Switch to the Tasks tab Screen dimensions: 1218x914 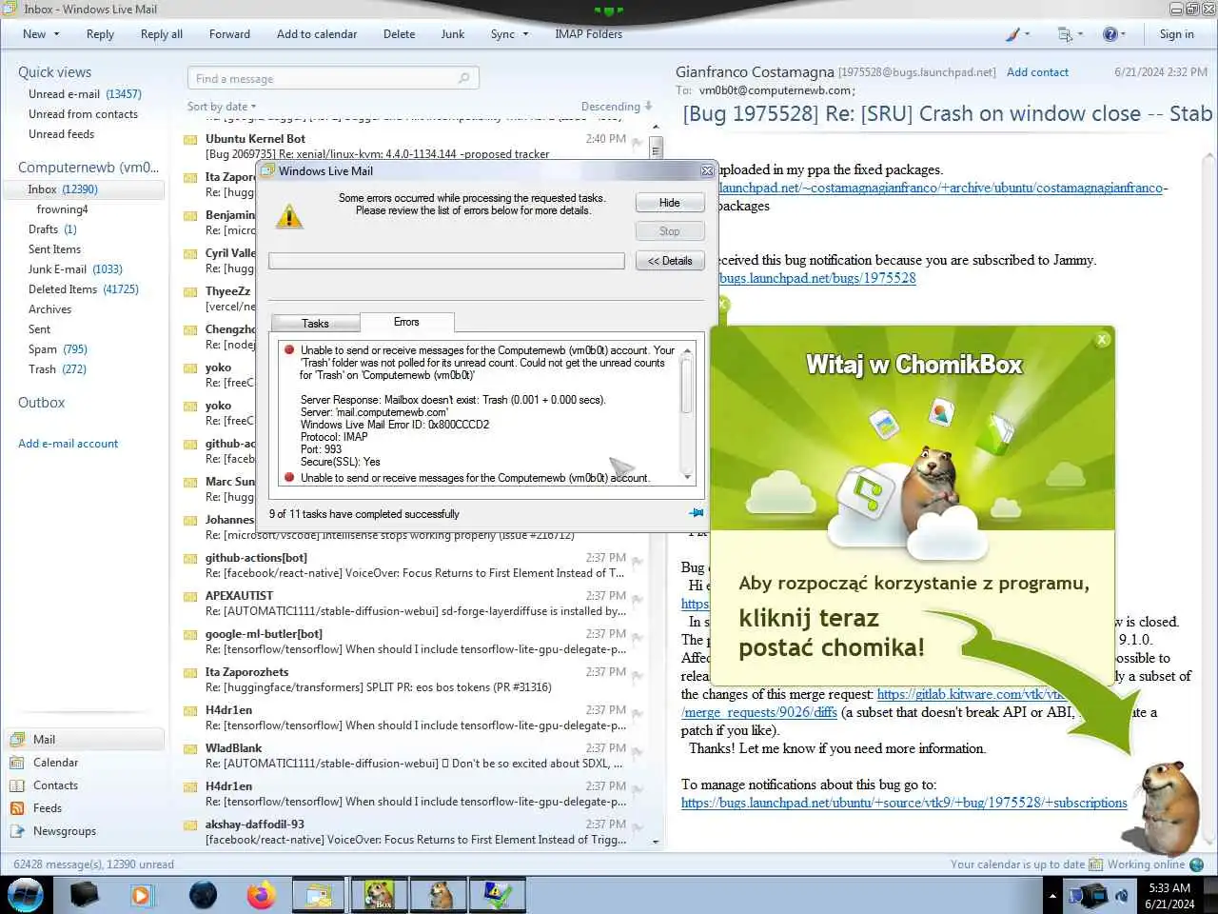(315, 324)
